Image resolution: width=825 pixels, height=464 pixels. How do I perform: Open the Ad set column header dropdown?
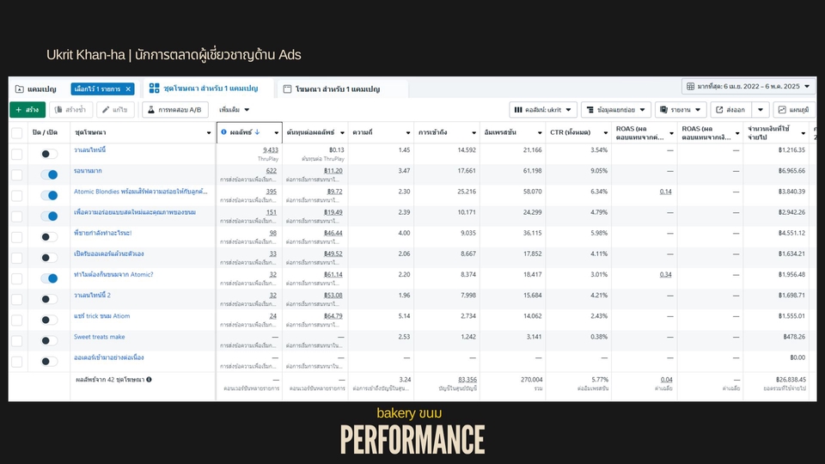(x=208, y=132)
